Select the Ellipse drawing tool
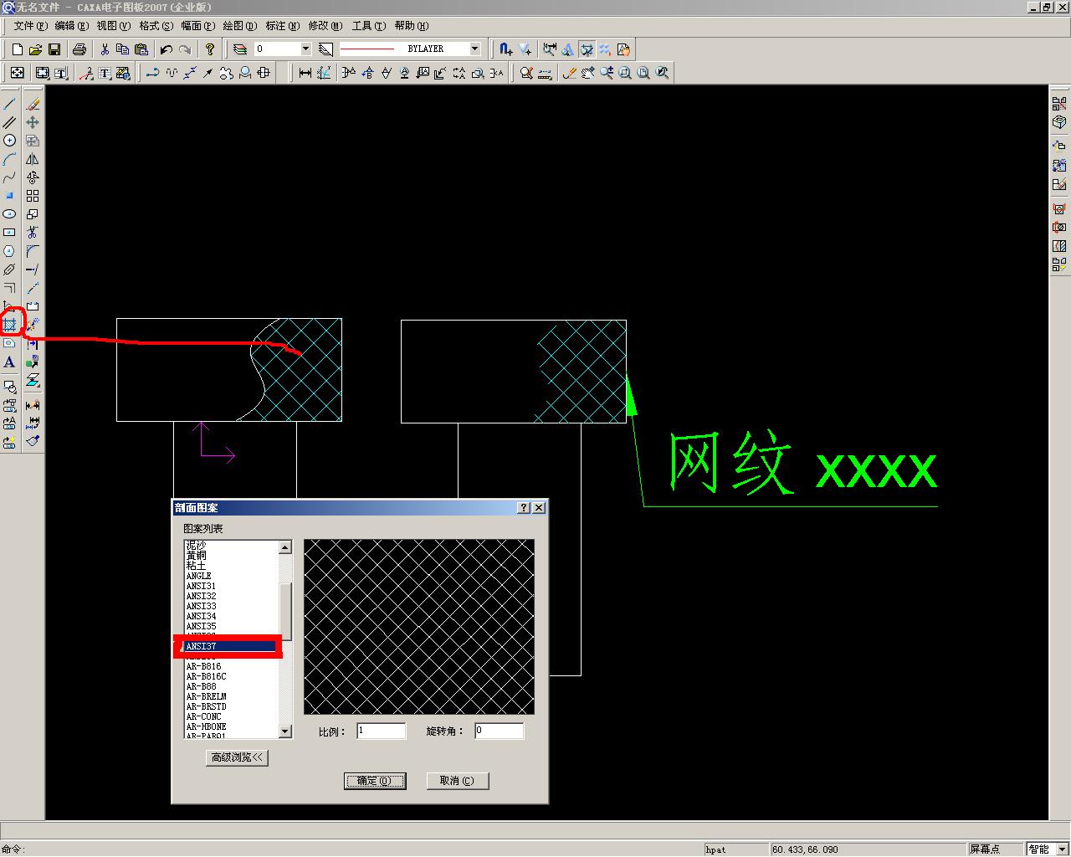 tap(9, 214)
